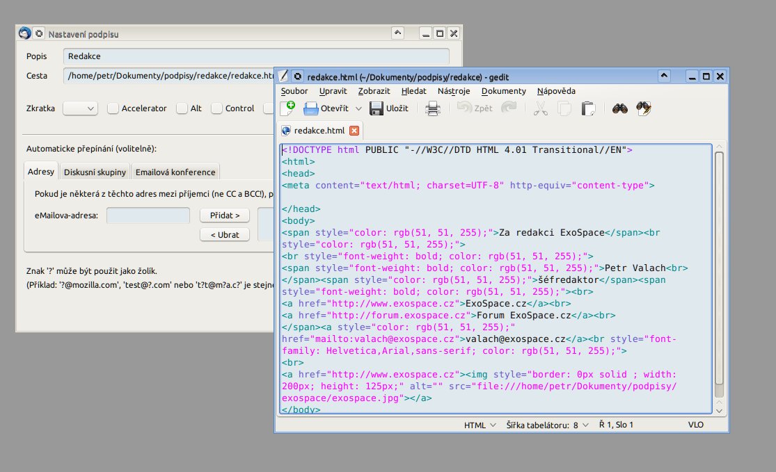This screenshot has height=472, width=776.
Task: Maximize the Nastavení podpisu window
Action: 439,33
